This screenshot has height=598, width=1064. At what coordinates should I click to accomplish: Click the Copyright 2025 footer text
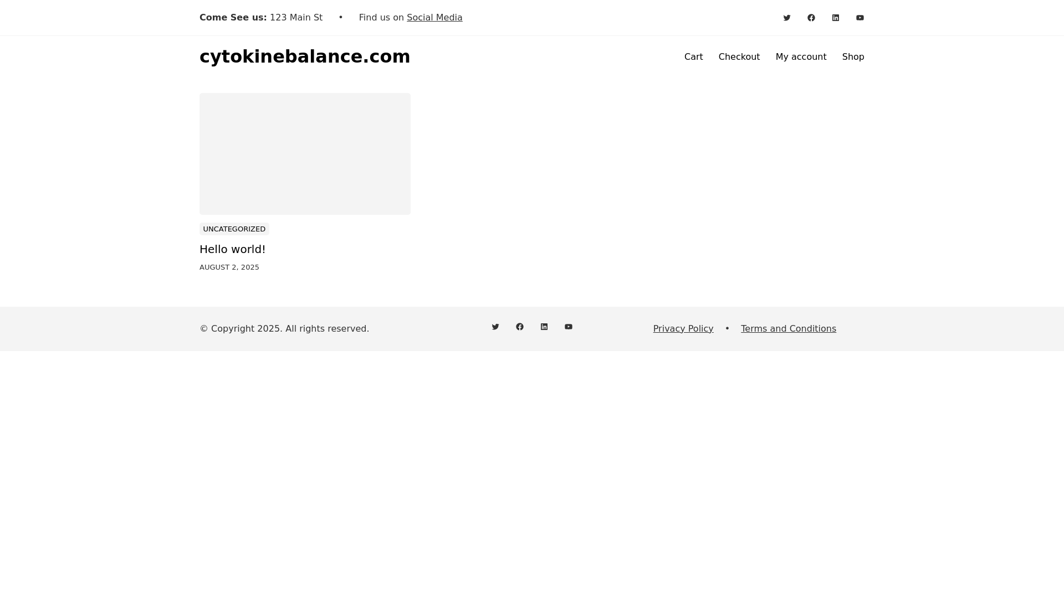[x=284, y=329]
